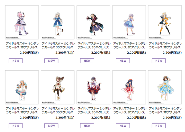
Task: Click NEW badge under pink-haired girl product
Action: click(x=16, y=61)
